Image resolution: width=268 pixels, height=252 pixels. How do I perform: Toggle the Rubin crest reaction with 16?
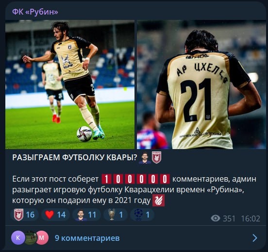tap(25, 215)
